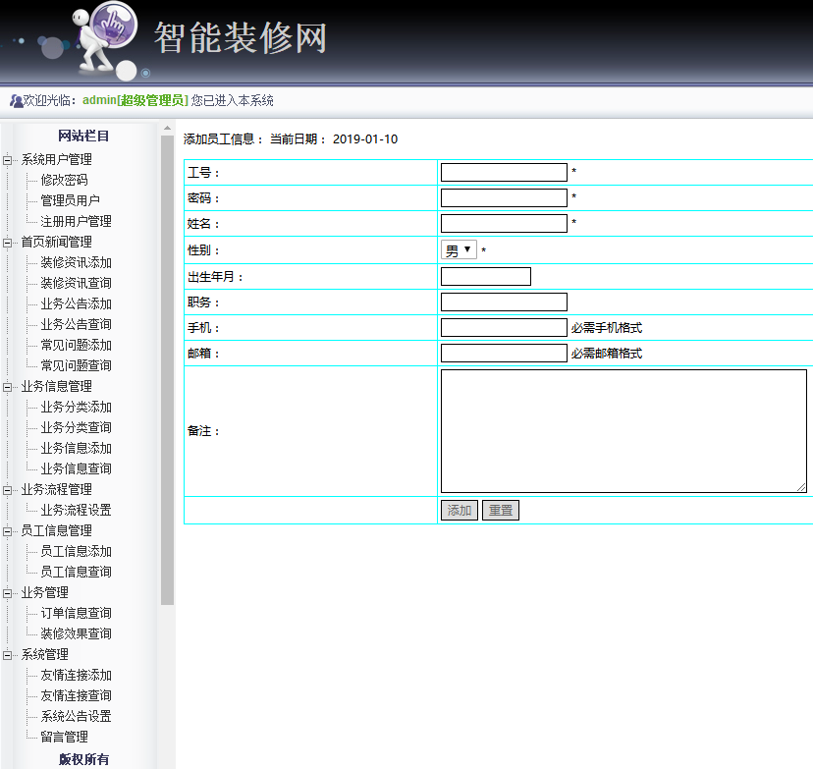Image resolution: width=813 pixels, height=769 pixels.
Task: Collapse the 业务管理 tree node
Action: pos(7,593)
